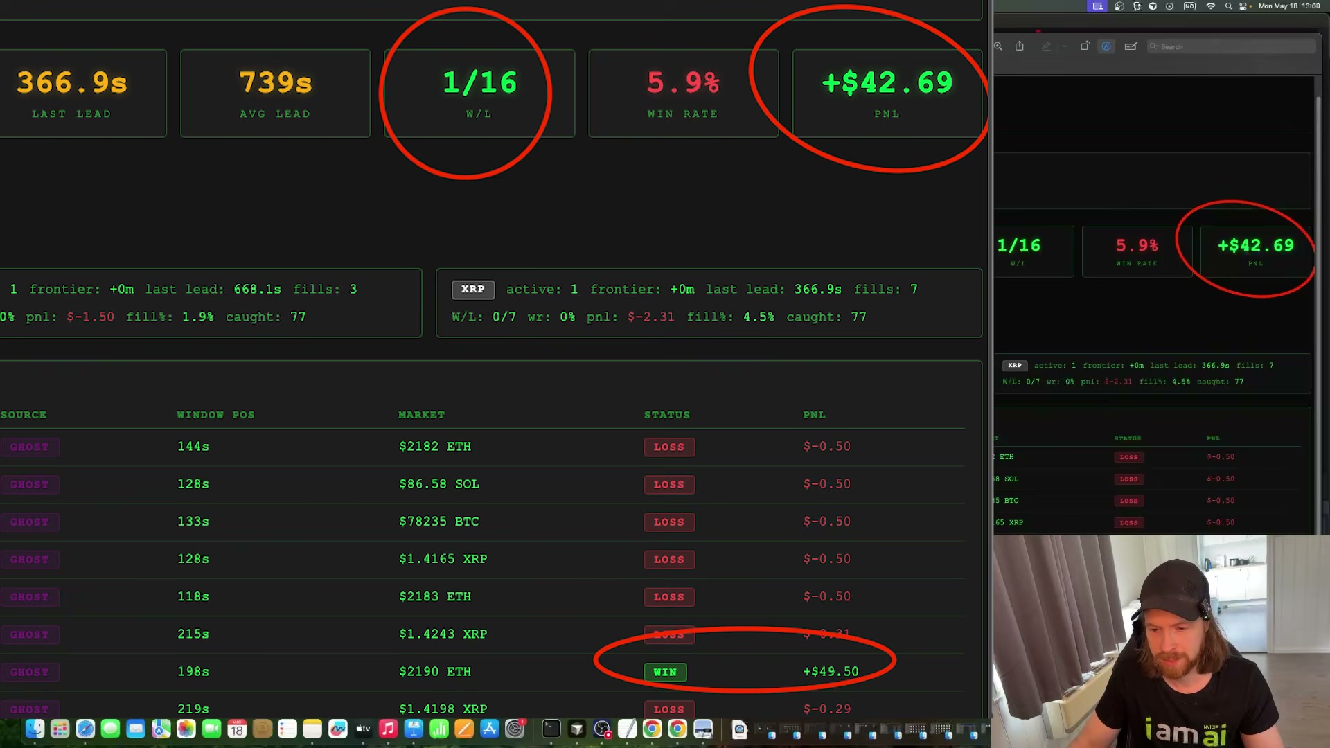
Task: Click the 739s AVG LEAD stat card
Action: (276, 93)
